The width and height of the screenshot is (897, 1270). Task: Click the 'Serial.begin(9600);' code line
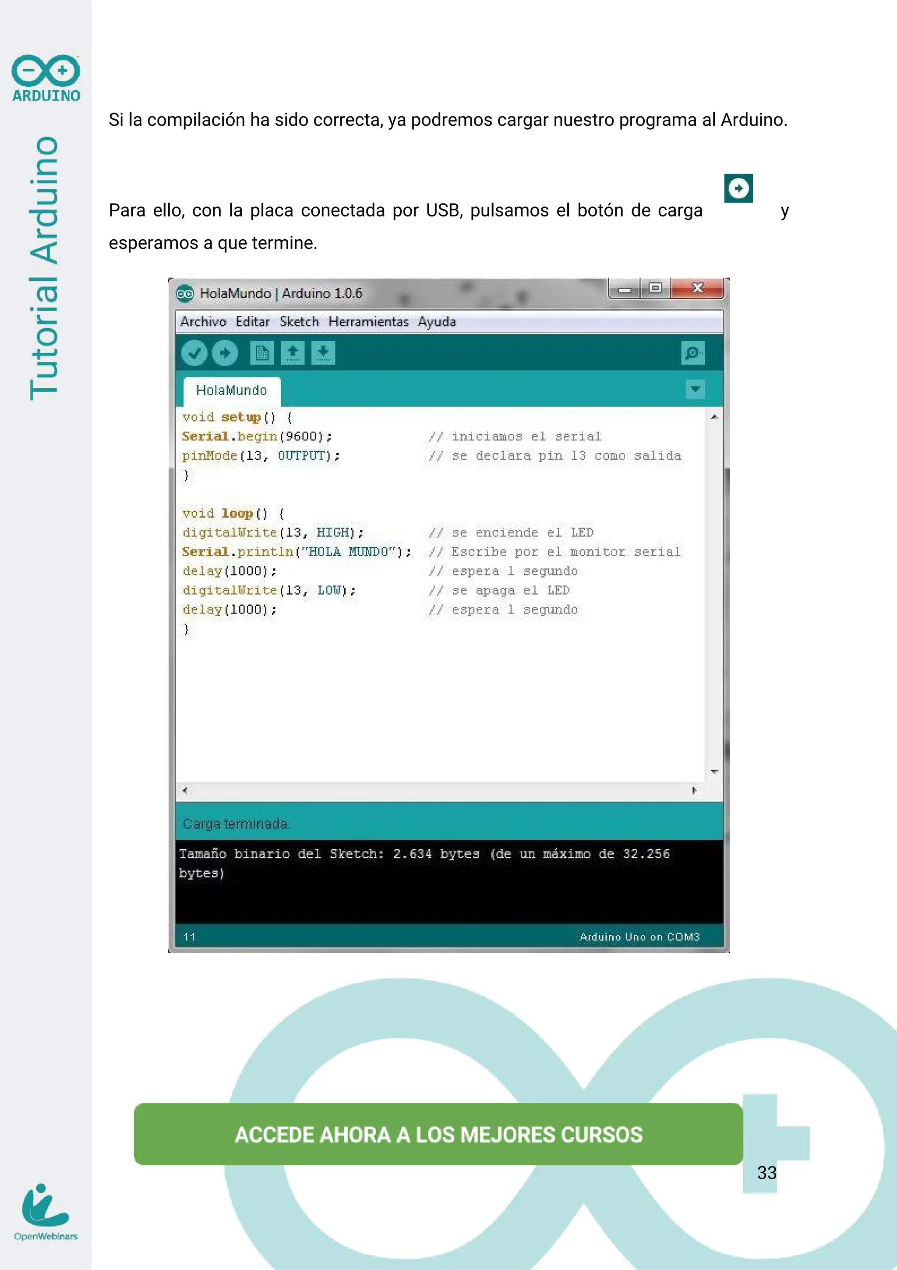click(257, 436)
